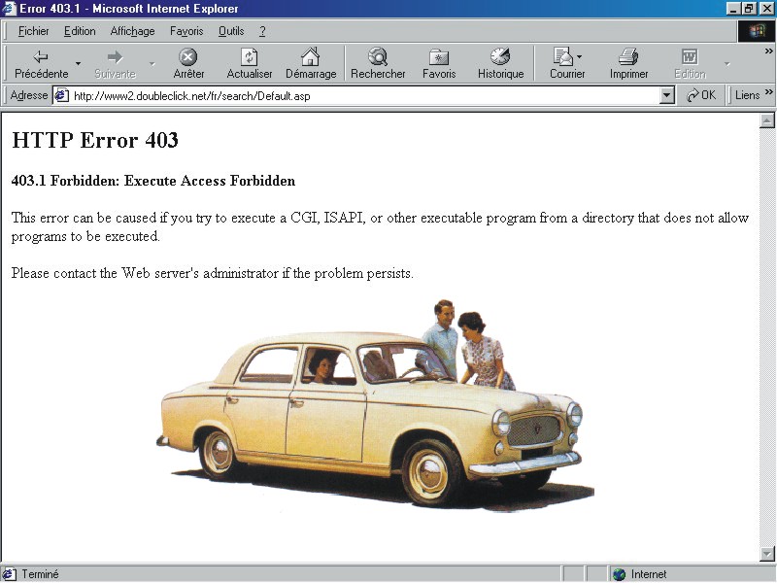Show the Historique panel
The image size is (777, 583).
click(x=500, y=64)
